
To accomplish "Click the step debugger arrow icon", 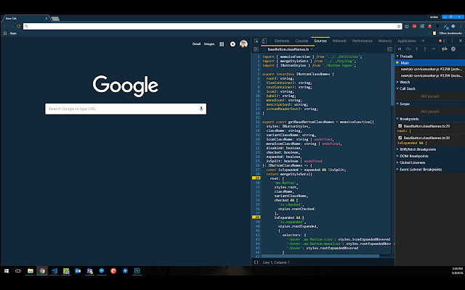I will (x=433, y=49).
